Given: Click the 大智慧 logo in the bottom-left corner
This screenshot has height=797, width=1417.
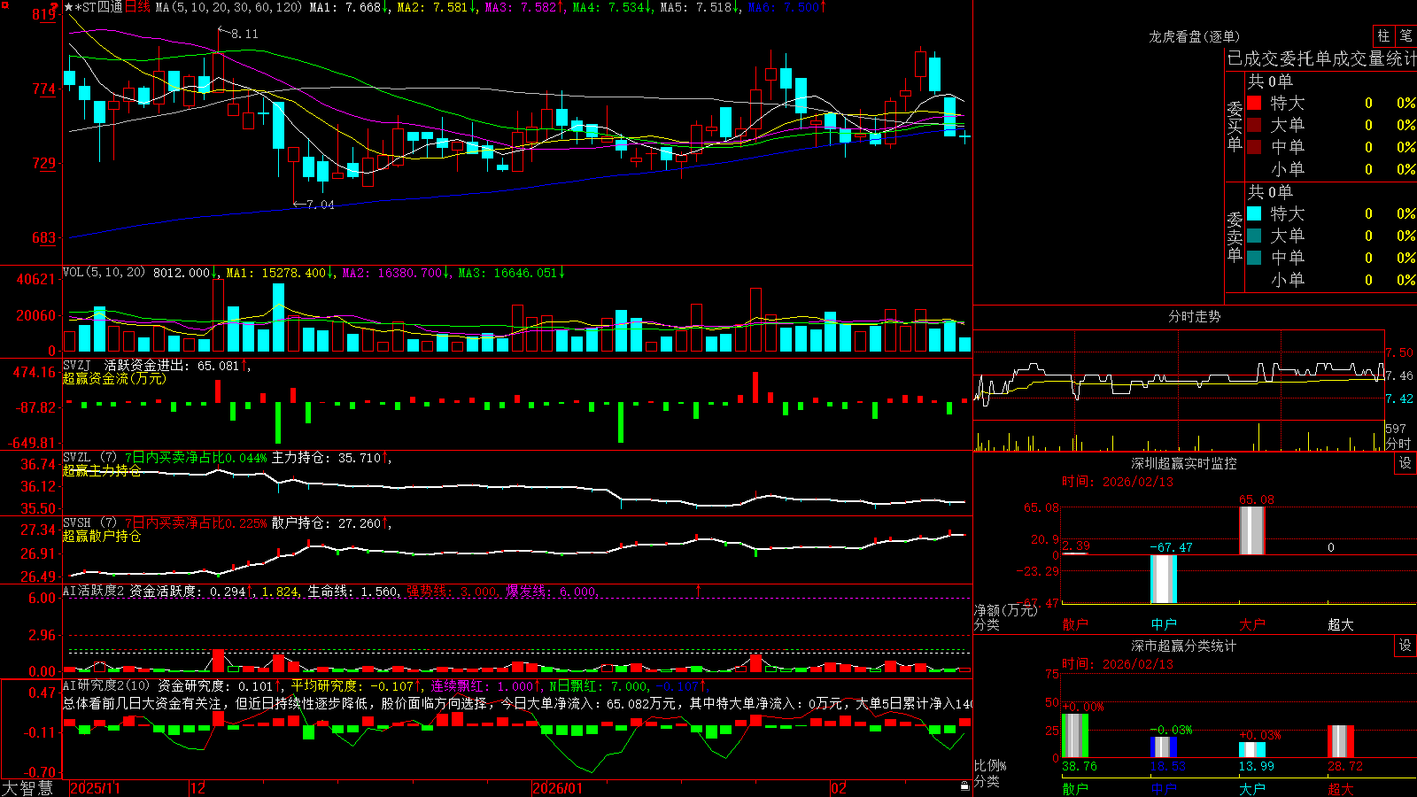Looking at the screenshot, I should pyautogui.click(x=28, y=788).
